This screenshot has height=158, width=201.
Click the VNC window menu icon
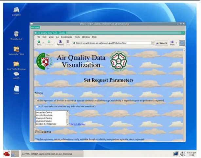point(31,24)
